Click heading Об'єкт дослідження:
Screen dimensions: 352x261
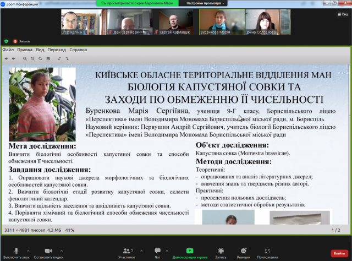[232, 145]
